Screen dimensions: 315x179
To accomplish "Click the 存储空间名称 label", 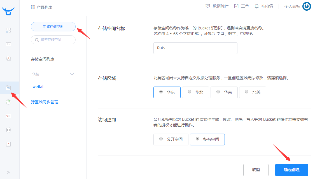I will pyautogui.click(x=111, y=29).
